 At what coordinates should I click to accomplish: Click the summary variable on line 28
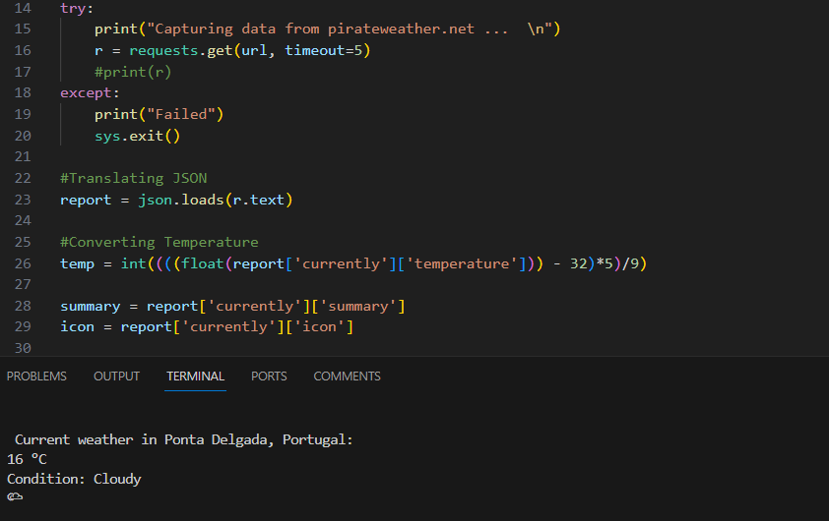(90, 306)
